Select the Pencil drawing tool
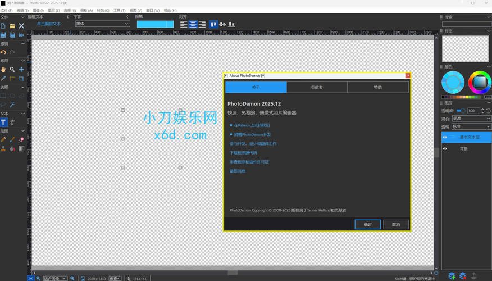Image resolution: width=492 pixels, height=281 pixels. pos(3,139)
